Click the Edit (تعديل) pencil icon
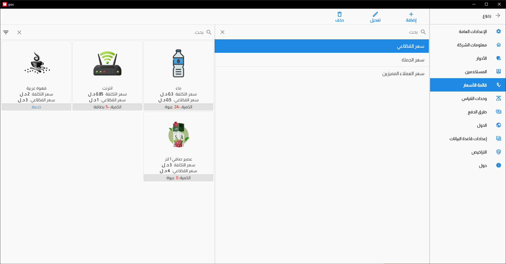 pyautogui.click(x=375, y=15)
